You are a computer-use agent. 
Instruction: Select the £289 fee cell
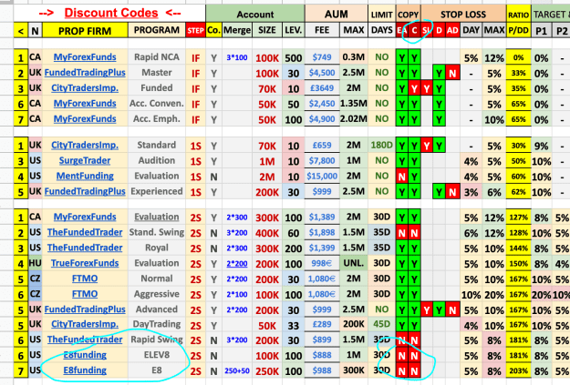322,324
